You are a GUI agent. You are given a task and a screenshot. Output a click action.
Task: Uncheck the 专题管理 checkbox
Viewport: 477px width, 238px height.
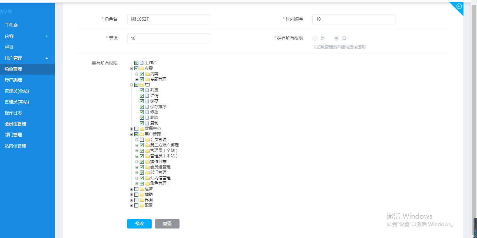[142, 79]
